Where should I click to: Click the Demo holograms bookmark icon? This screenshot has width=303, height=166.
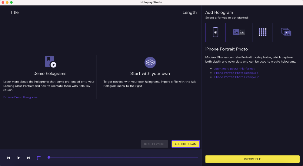tap(50, 62)
